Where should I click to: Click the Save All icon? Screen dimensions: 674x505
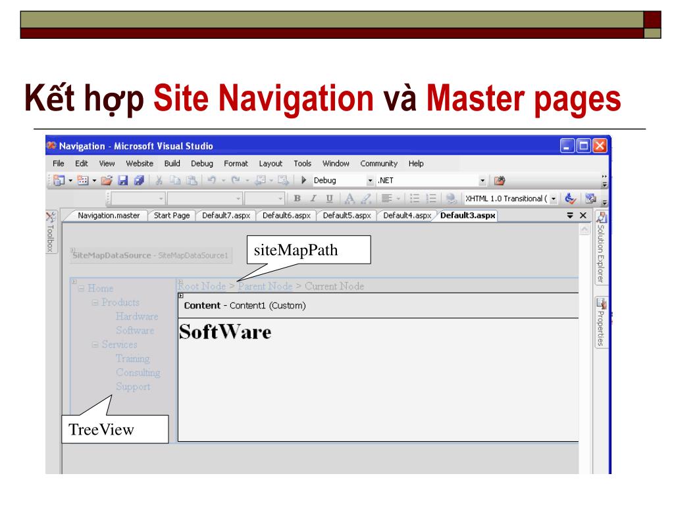[139, 180]
